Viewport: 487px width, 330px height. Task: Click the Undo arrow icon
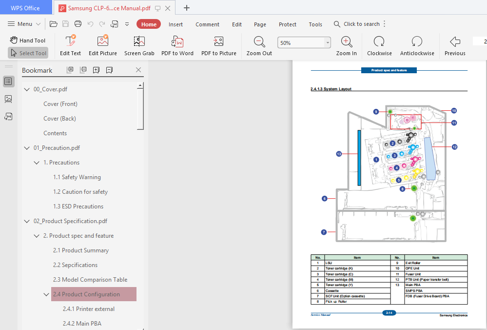(90, 24)
